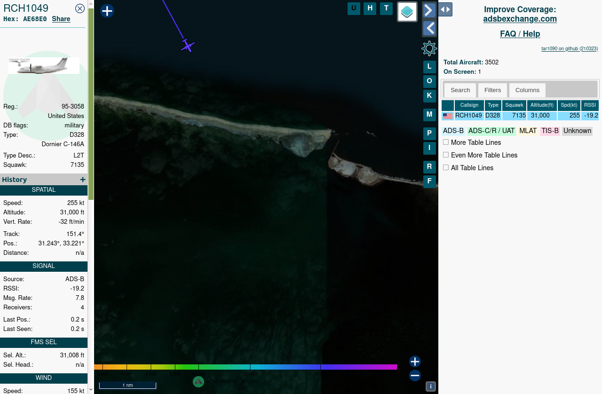
Task: Sort table by RSSI column
Action: 590,105
